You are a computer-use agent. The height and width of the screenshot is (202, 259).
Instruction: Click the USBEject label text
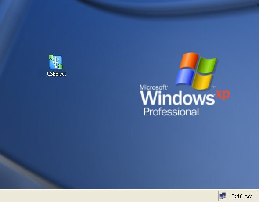[57, 74]
